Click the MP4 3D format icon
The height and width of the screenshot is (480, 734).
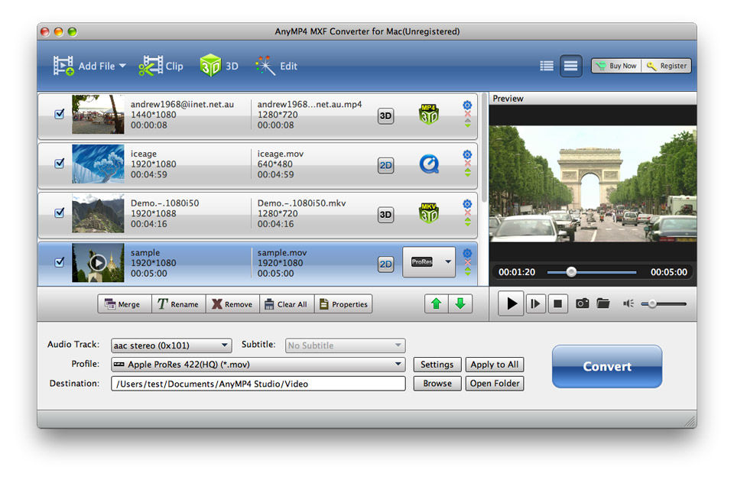point(429,115)
